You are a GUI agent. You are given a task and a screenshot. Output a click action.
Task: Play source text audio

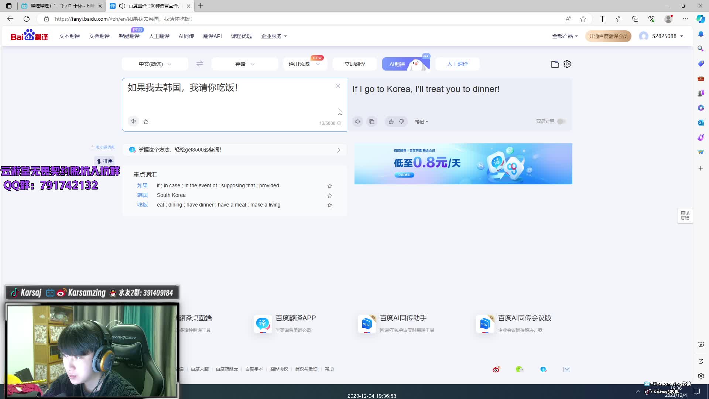coord(133,121)
